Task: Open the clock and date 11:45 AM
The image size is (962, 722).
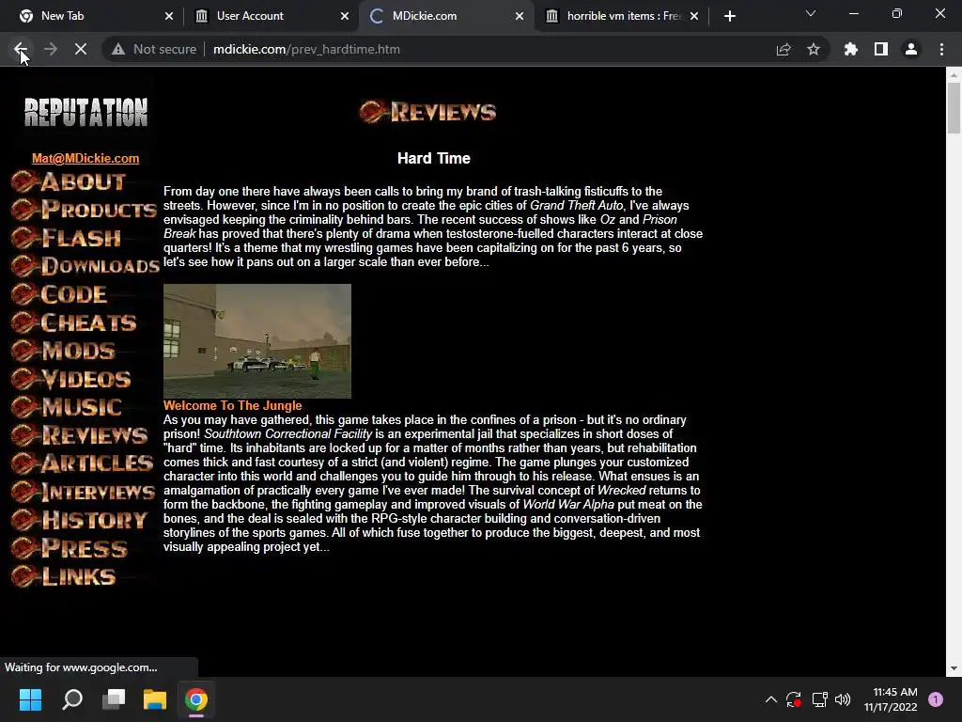Action: click(x=891, y=699)
